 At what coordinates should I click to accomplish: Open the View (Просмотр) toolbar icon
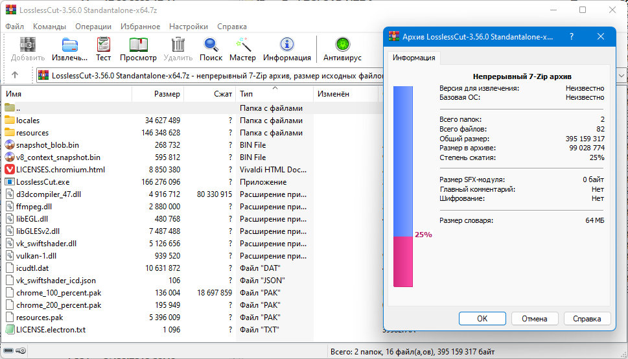[x=139, y=44]
